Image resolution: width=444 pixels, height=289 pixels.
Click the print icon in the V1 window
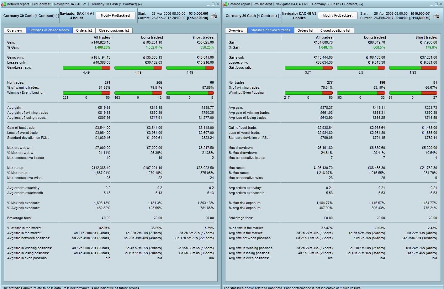coord(214,16)
